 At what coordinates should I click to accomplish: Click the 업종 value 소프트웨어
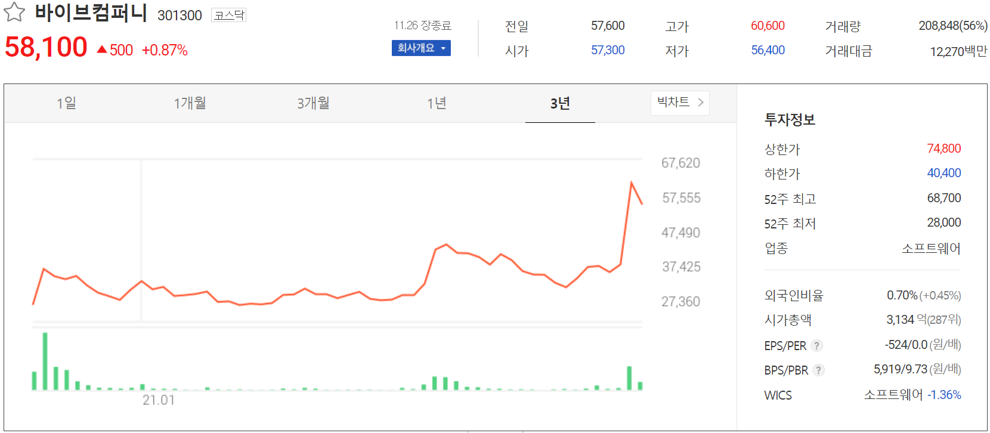pos(931,248)
